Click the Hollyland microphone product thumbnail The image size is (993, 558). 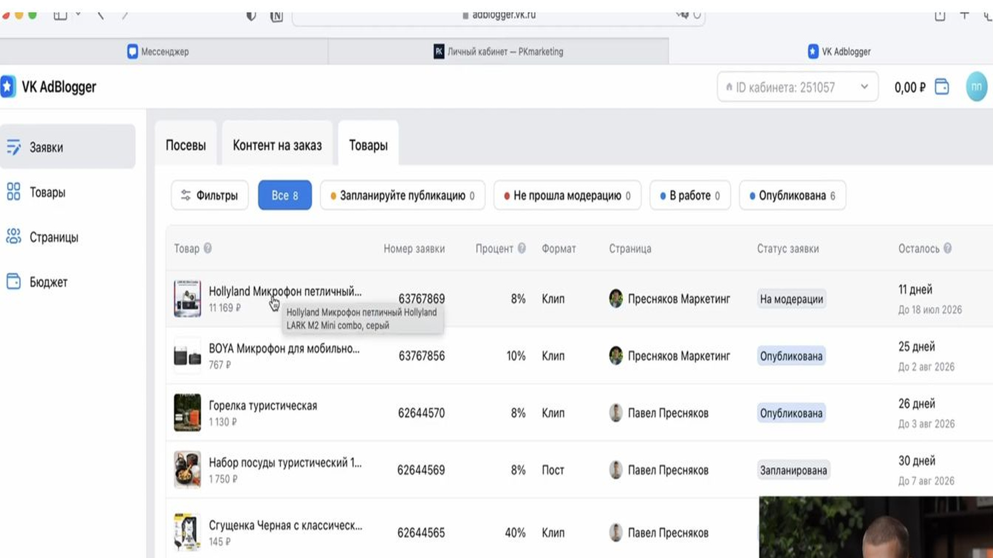187,299
